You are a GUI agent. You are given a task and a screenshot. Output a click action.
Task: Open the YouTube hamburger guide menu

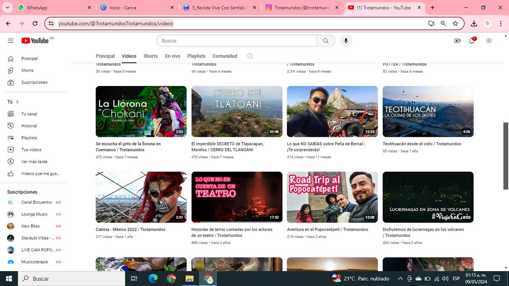[11, 41]
